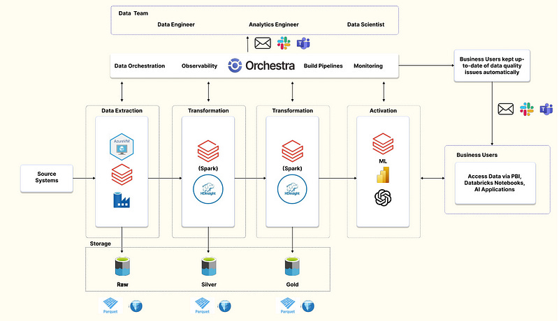Screen dimensions: 559x321
Task: Click the Teams icon above Business Users
Action: (x=546, y=109)
